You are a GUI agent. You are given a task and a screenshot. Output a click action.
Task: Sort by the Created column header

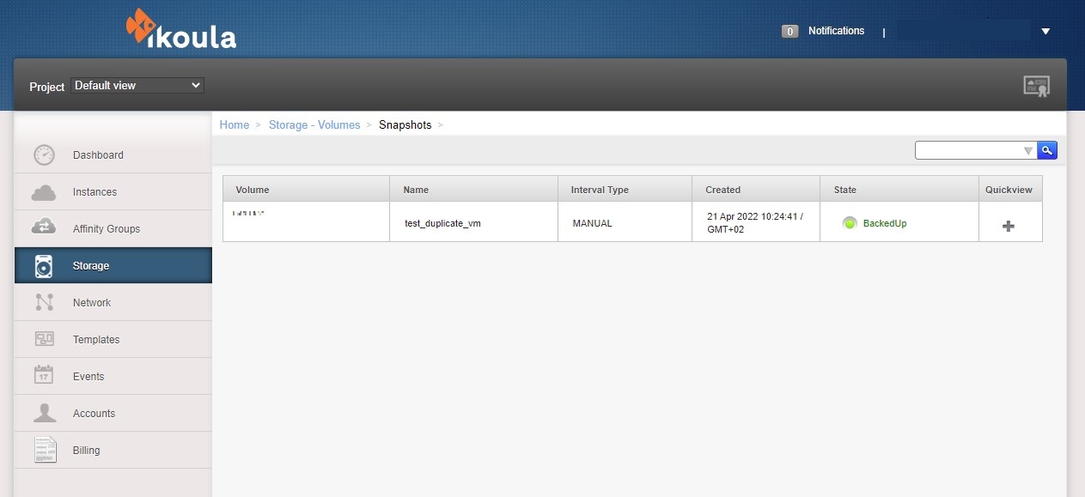tap(756, 189)
